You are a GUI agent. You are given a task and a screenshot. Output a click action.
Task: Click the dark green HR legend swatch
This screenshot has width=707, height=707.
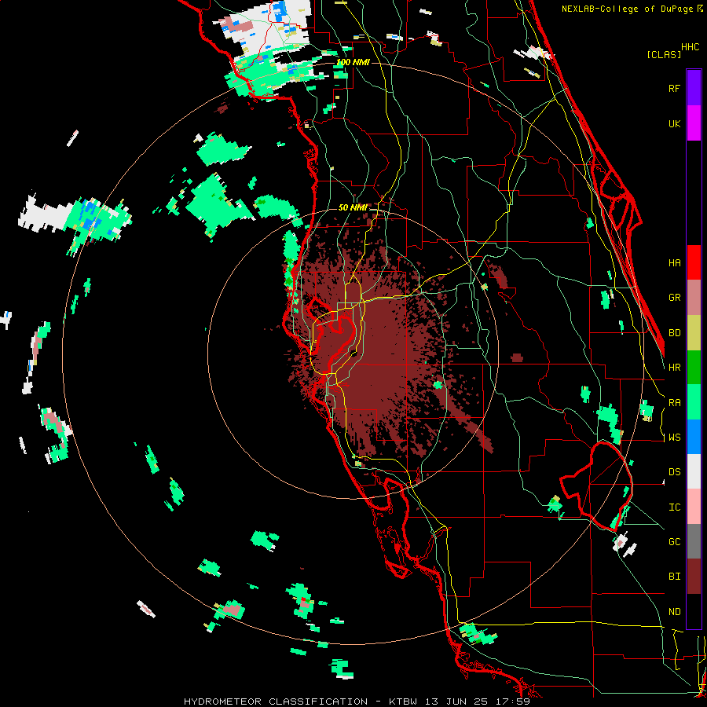(694, 368)
